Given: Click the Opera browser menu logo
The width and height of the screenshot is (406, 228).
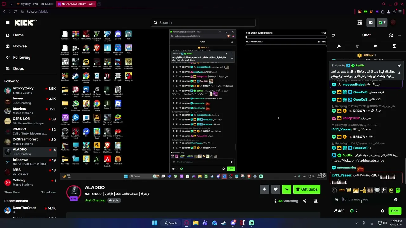Looking at the screenshot, I should (3, 4).
